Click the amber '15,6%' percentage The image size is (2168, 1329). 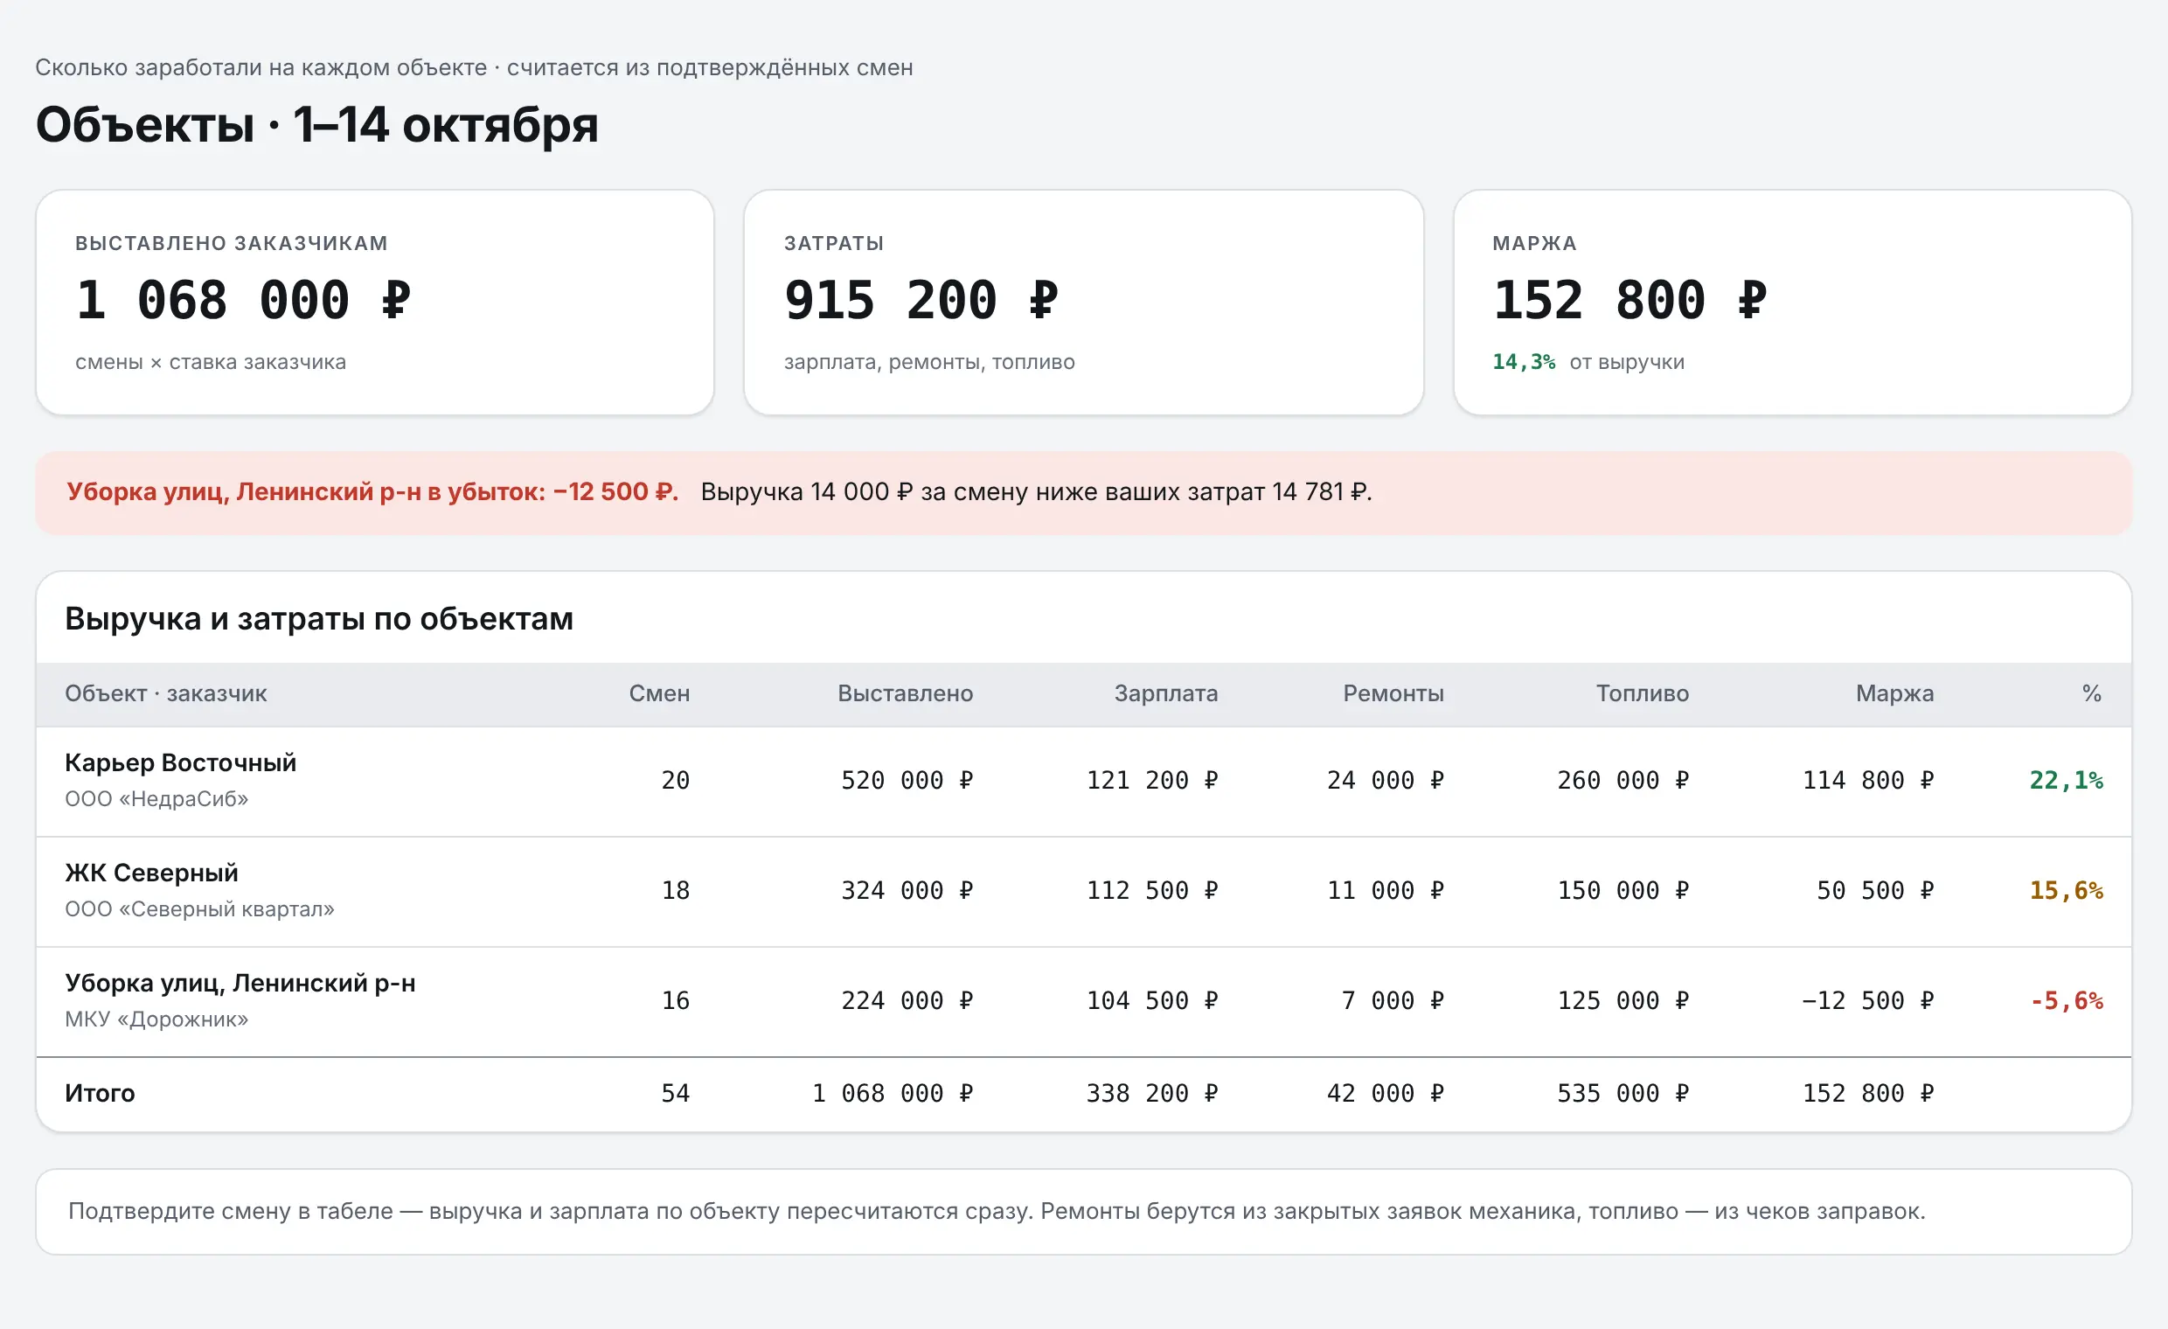click(x=2066, y=891)
